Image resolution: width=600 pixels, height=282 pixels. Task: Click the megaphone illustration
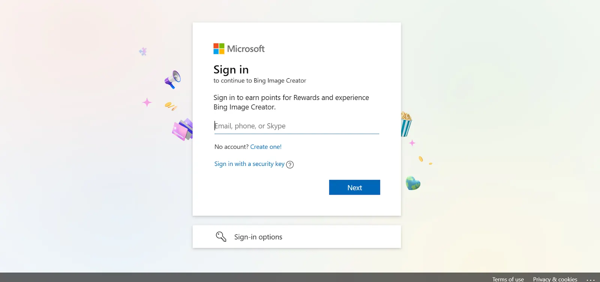172,79
